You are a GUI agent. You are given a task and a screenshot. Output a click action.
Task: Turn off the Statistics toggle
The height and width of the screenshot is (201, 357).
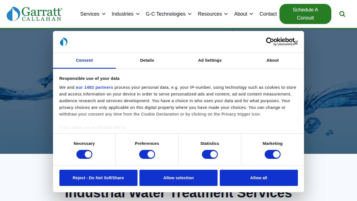click(x=210, y=154)
